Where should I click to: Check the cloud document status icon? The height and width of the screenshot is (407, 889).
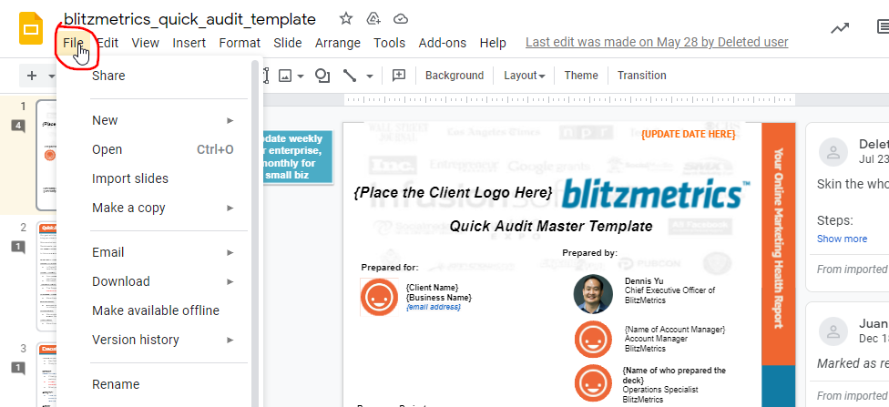point(401,19)
